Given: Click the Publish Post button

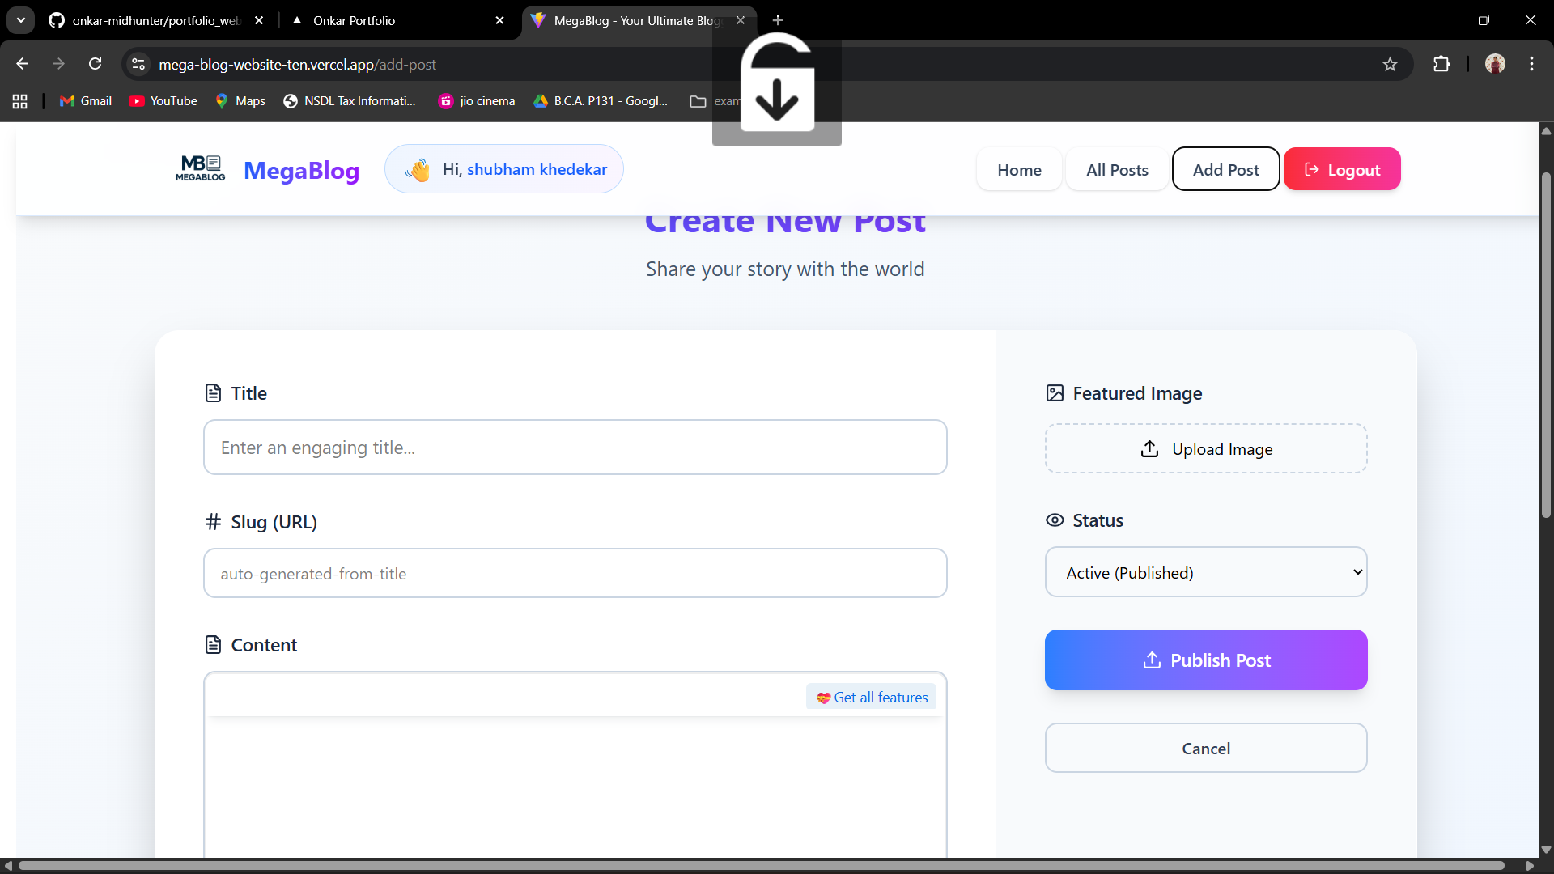Looking at the screenshot, I should [1205, 660].
